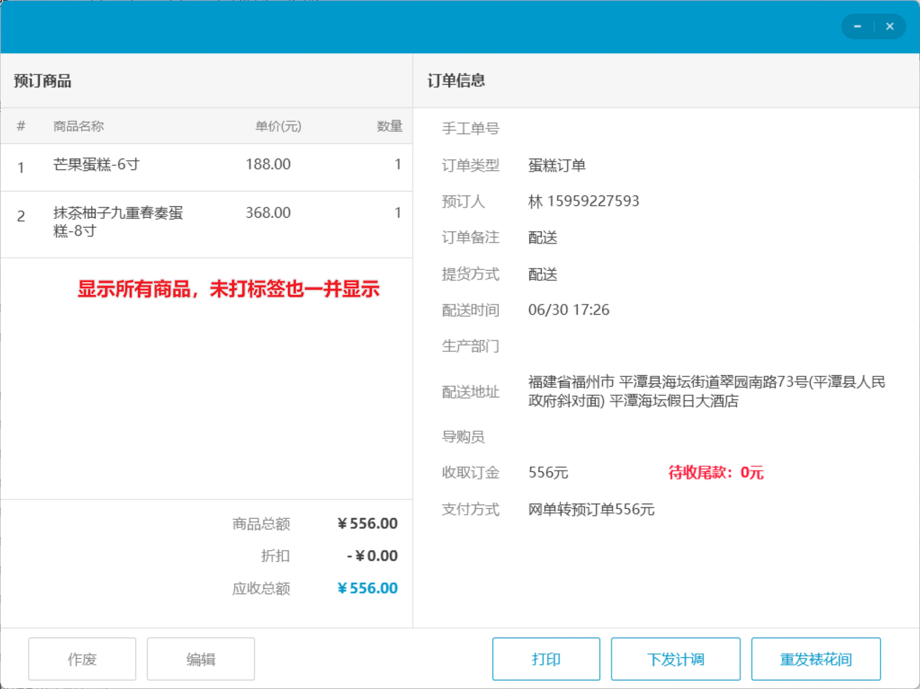Click the 单价(元) column header
Viewport: 920px width, 689px height.
(278, 126)
